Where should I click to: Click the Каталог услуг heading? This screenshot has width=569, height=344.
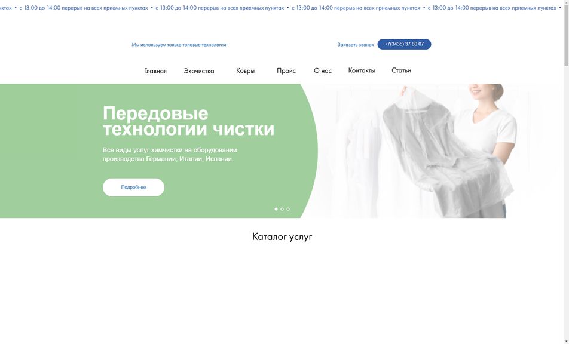pyautogui.click(x=282, y=237)
